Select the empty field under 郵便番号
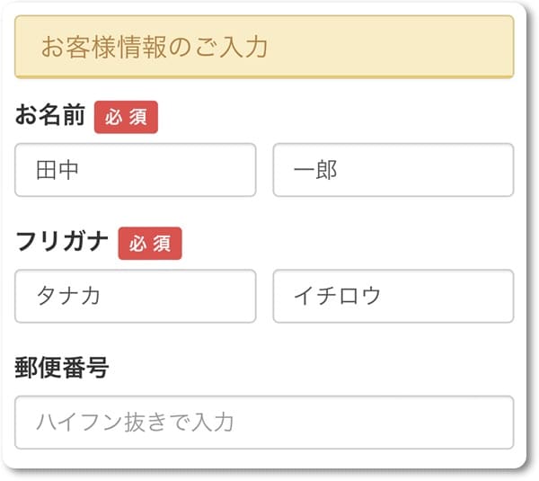 coord(264,422)
